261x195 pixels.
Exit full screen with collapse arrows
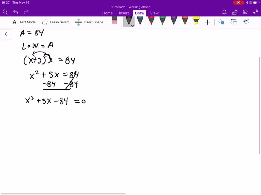(x=255, y=12)
